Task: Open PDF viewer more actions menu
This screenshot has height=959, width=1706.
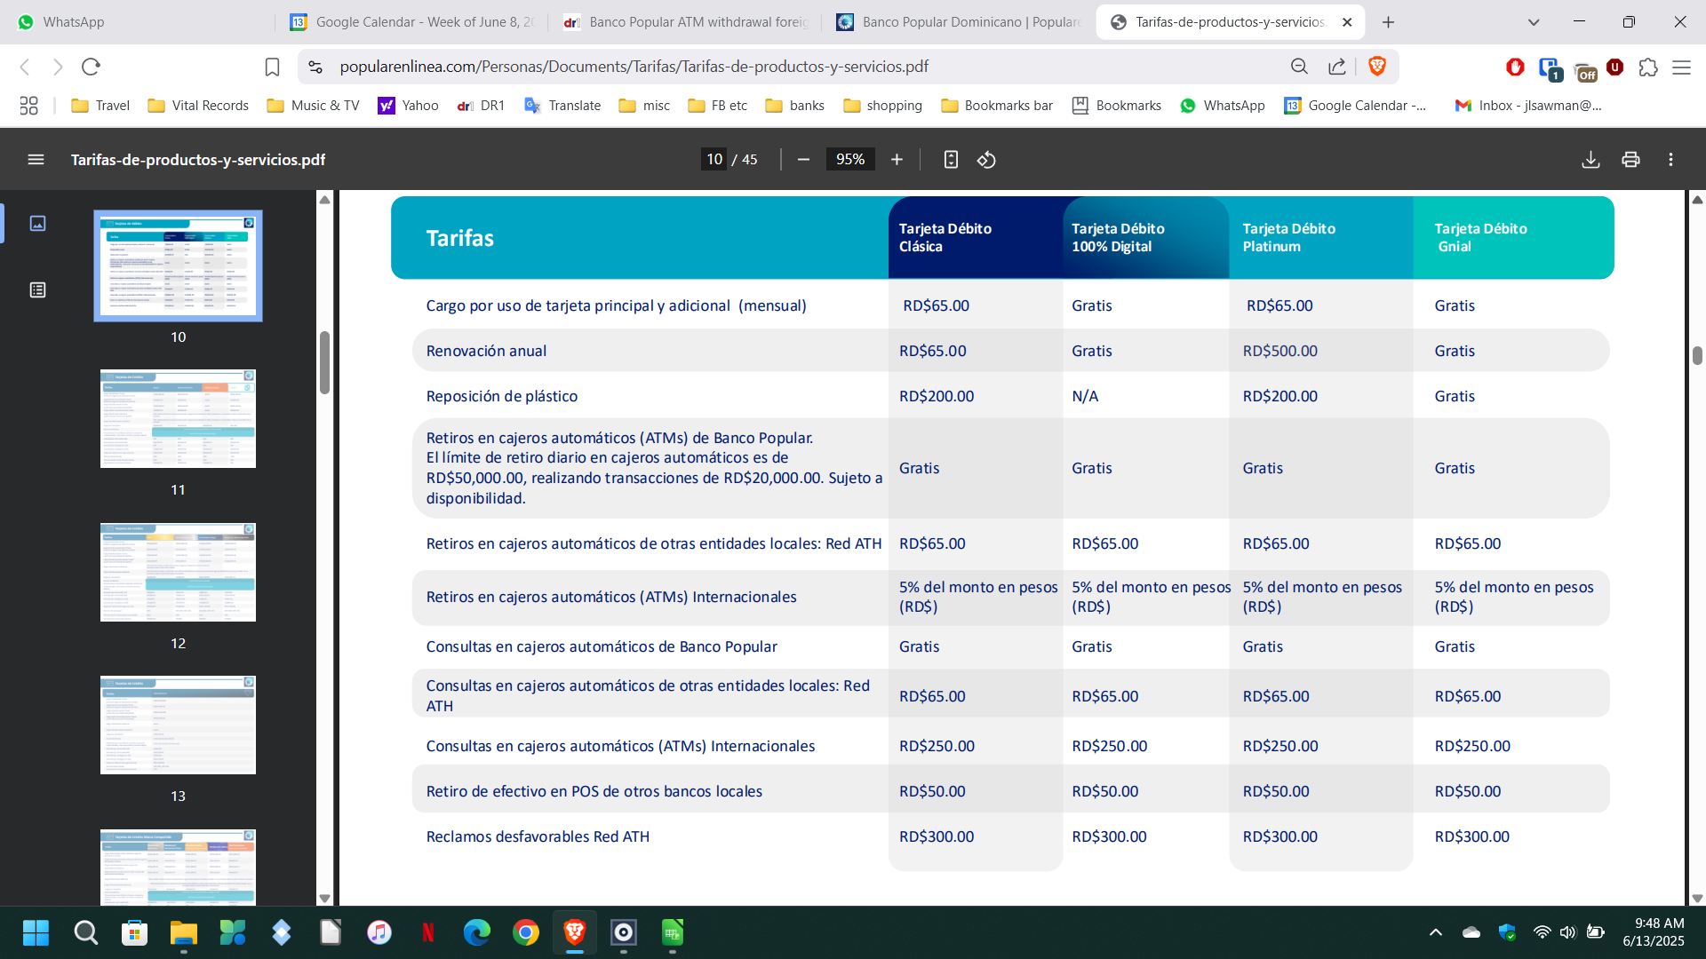Action: pos(1670,160)
